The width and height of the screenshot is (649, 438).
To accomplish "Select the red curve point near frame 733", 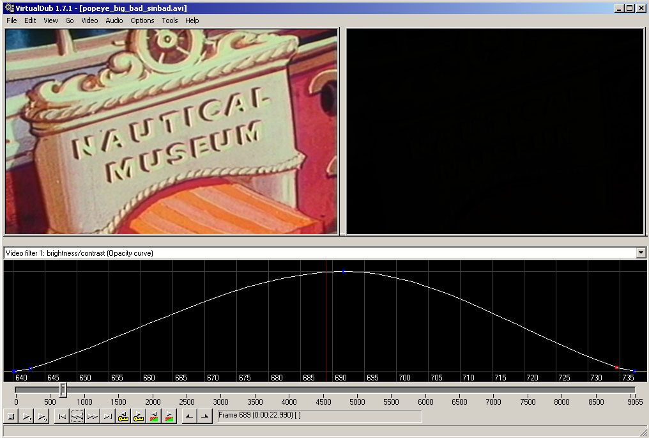I will click(x=616, y=367).
